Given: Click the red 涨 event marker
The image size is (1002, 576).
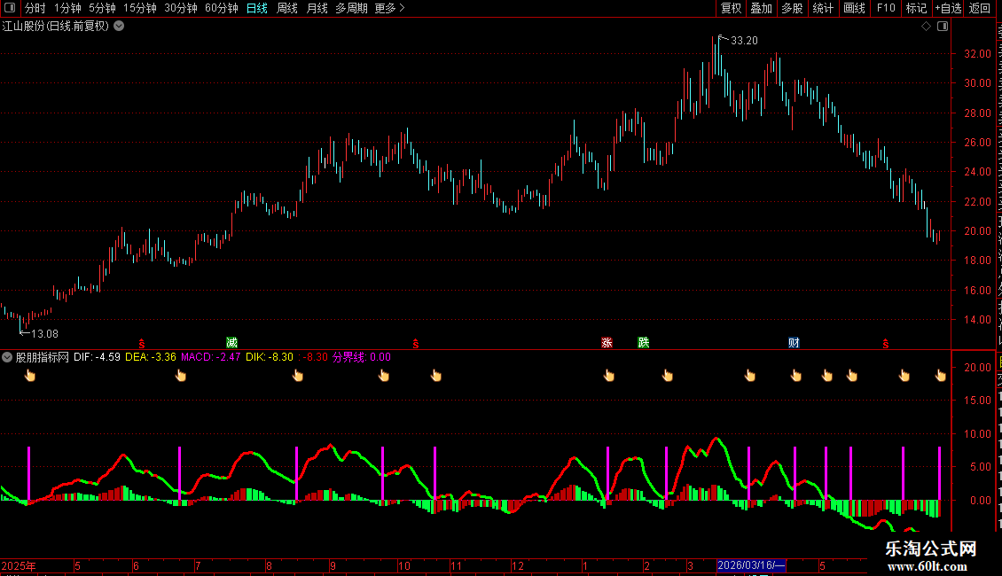Looking at the screenshot, I should 607,343.
